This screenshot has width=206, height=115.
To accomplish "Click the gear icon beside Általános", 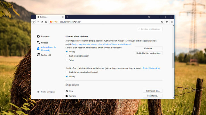I will pyautogui.click(x=38, y=37).
